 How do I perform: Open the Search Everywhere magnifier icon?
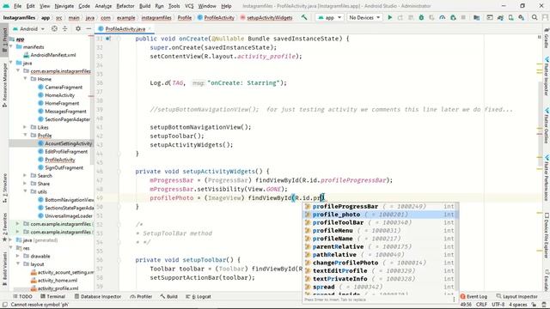535,17
